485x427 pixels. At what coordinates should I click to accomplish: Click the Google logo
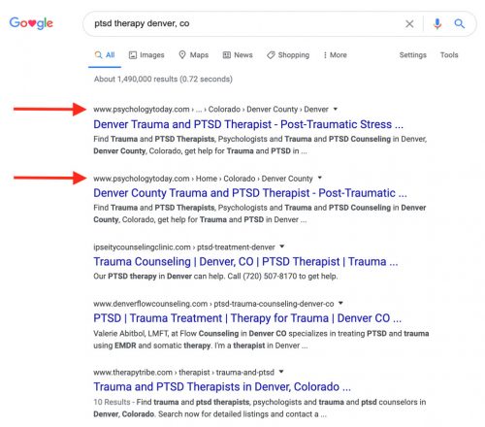pyautogui.click(x=31, y=23)
